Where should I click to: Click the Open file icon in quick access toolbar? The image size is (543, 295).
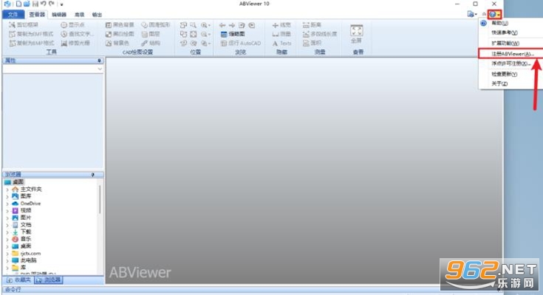27,4
